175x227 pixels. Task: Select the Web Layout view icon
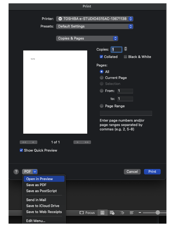[112, 213]
